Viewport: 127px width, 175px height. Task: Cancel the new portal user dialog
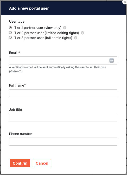42,163
